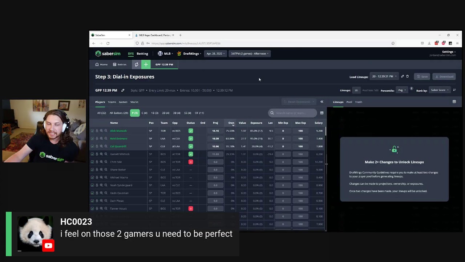This screenshot has height=262, width=465.
Task: Click the pencil icon next to Load Lineups
Action: 403,76
